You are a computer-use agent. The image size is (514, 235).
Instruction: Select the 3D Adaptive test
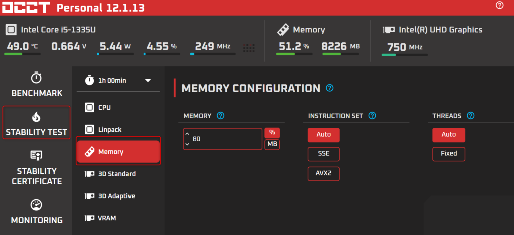118,196
